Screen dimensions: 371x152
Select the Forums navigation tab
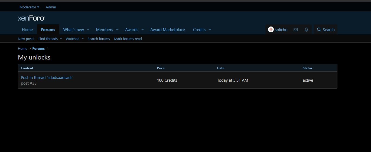pos(48,30)
